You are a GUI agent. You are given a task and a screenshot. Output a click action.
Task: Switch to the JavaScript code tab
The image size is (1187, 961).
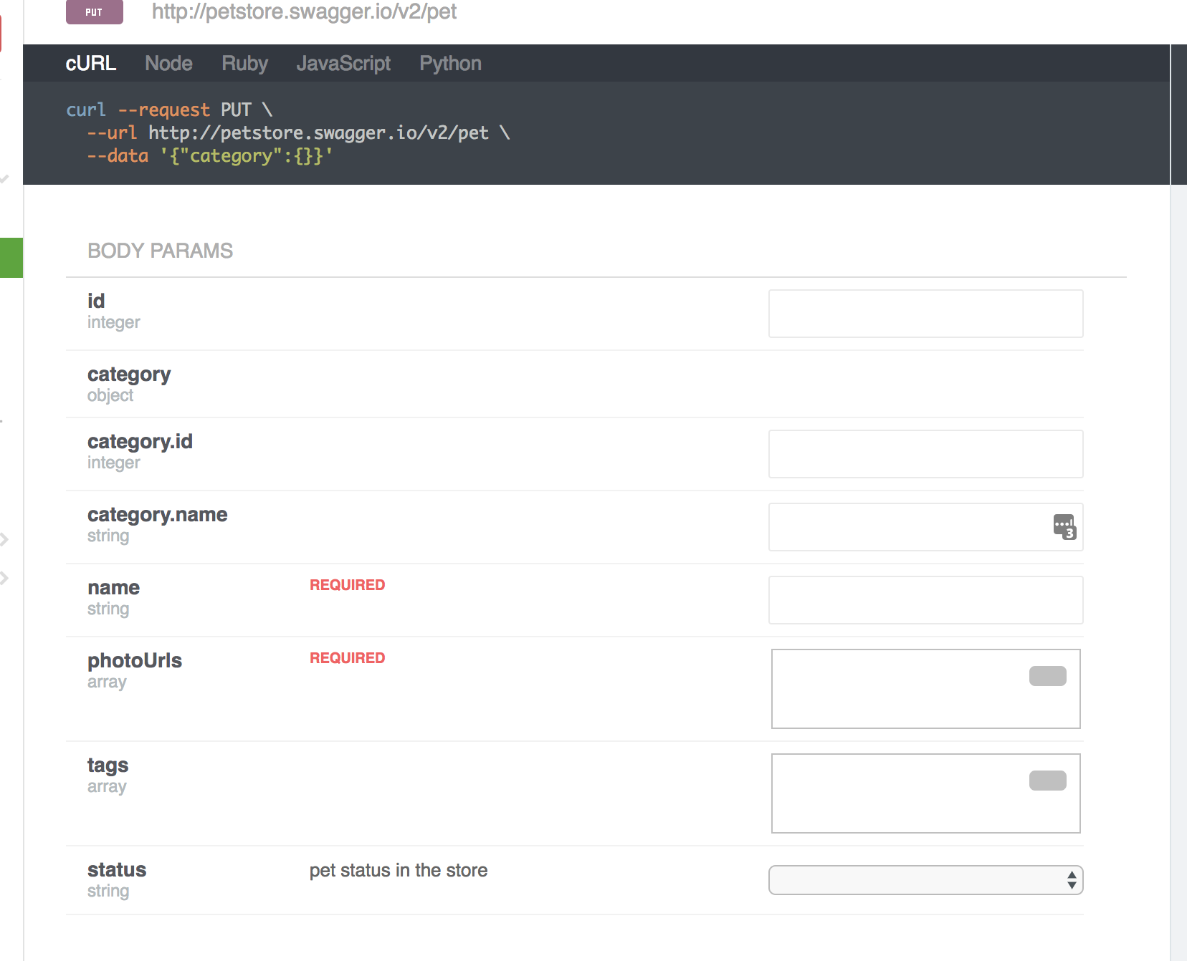pos(343,64)
